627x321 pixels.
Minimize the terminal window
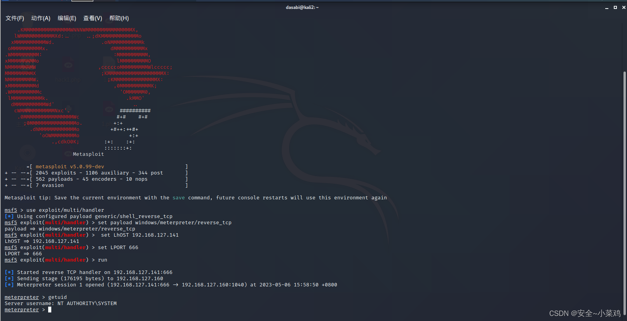(x=607, y=7)
